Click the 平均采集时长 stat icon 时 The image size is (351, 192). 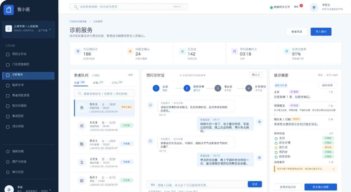tap(234, 51)
